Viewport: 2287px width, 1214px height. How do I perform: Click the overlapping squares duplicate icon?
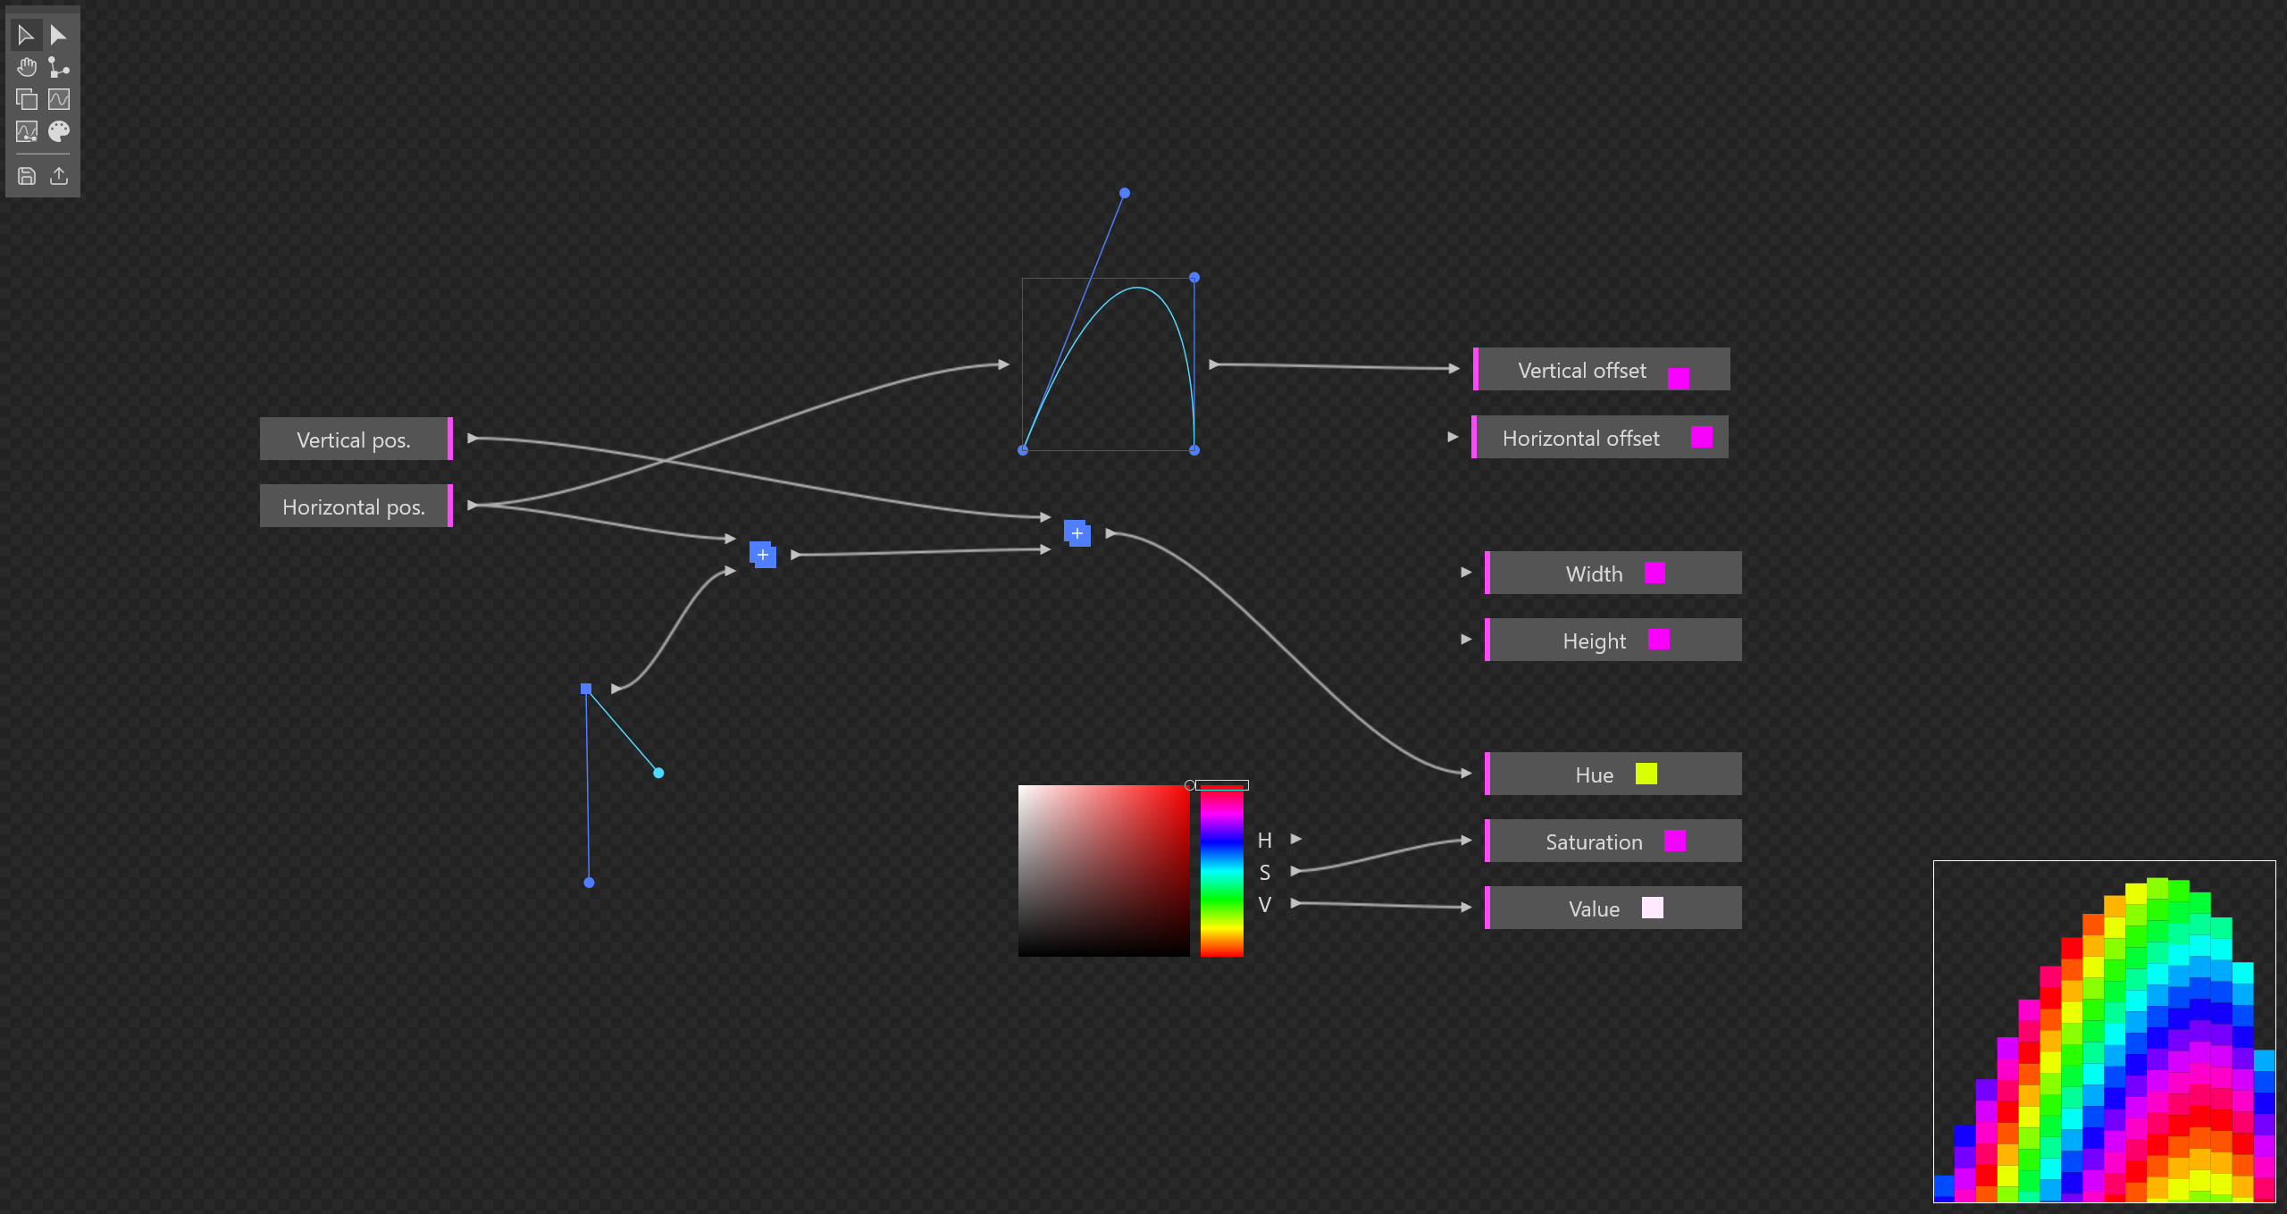[27, 99]
